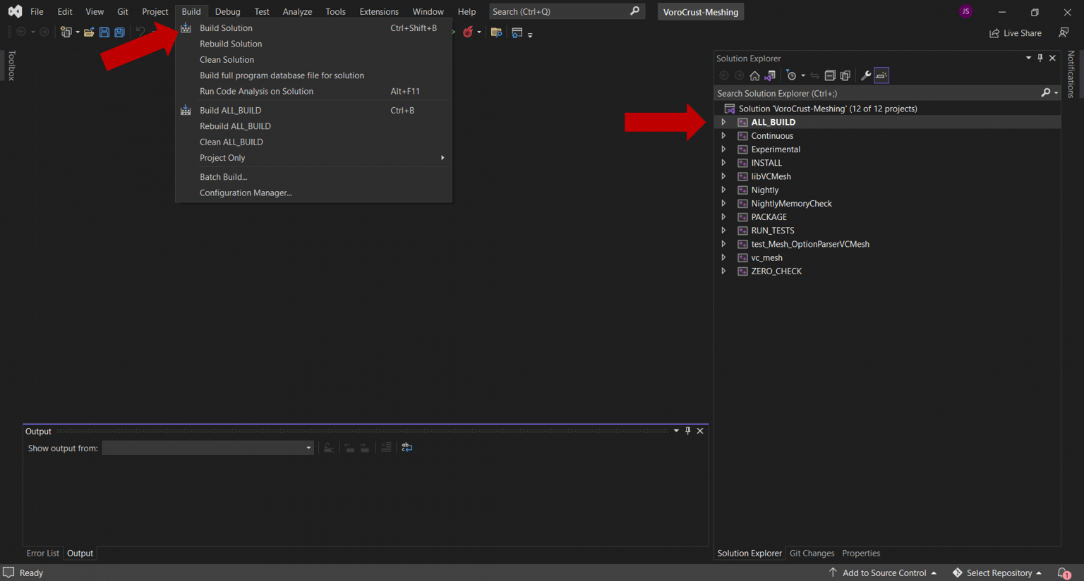Toggle auto-hide pin on Output panel
This screenshot has height=581, width=1084.
(688, 431)
